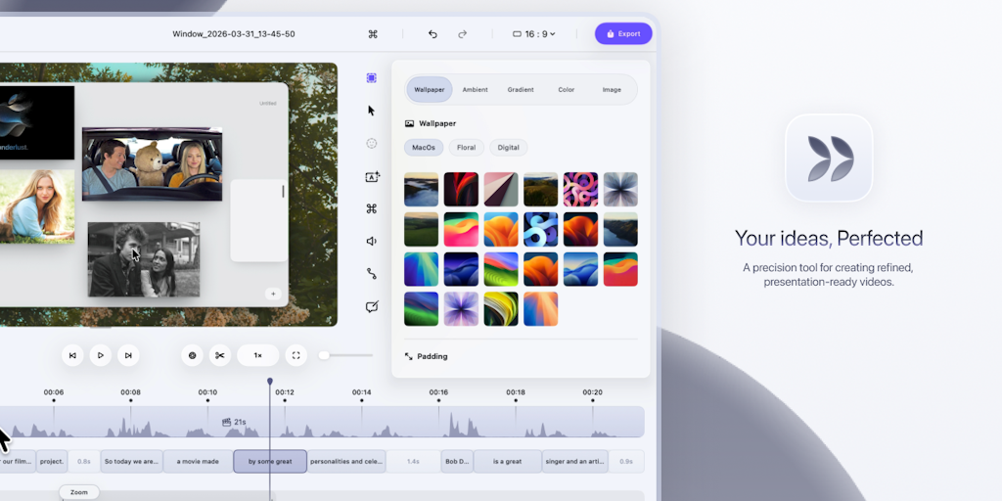Select the Background settings tool icon
Image resolution: width=1002 pixels, height=501 pixels.
(371, 78)
